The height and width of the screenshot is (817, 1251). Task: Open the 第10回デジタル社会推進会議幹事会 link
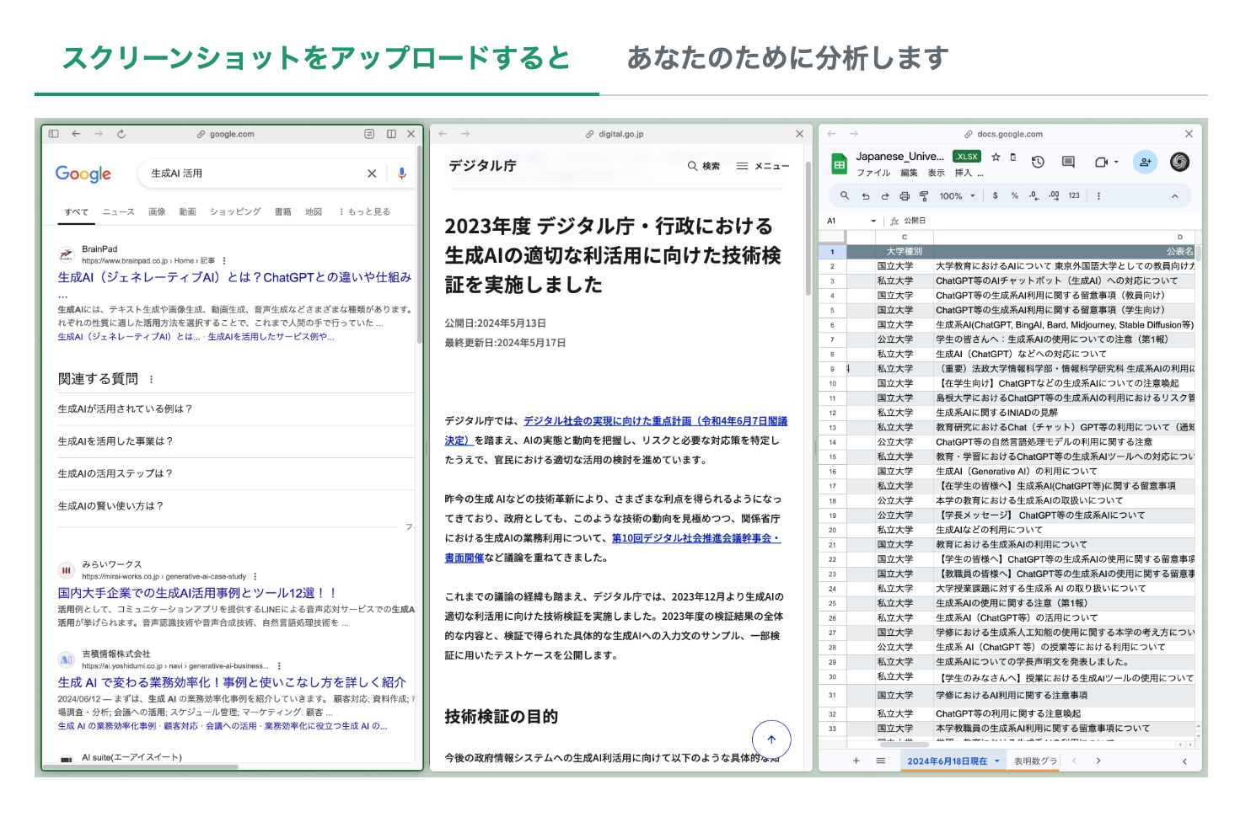point(696,538)
